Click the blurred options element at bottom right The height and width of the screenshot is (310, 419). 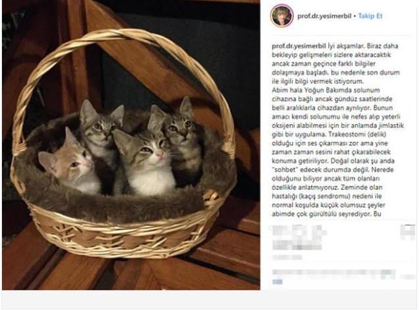point(408,277)
